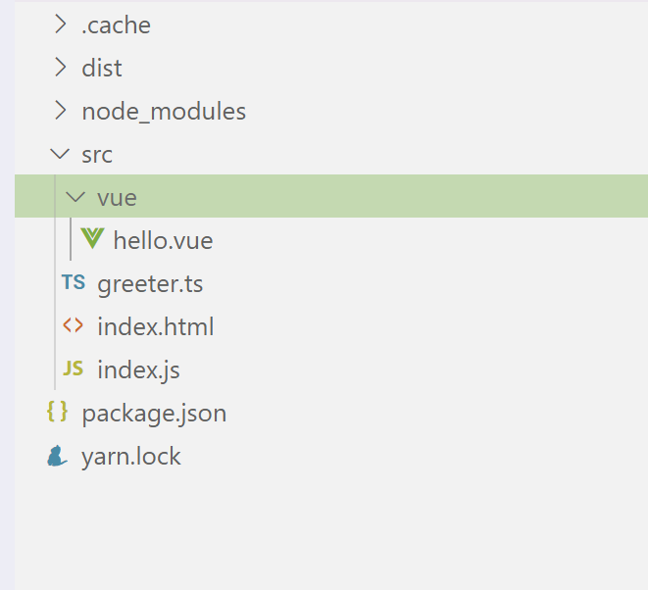Select the node_modules folder label
Viewport: 648px width, 590px height.
[x=164, y=112]
